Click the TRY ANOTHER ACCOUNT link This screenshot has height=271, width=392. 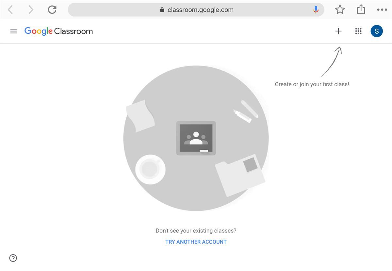point(196,242)
